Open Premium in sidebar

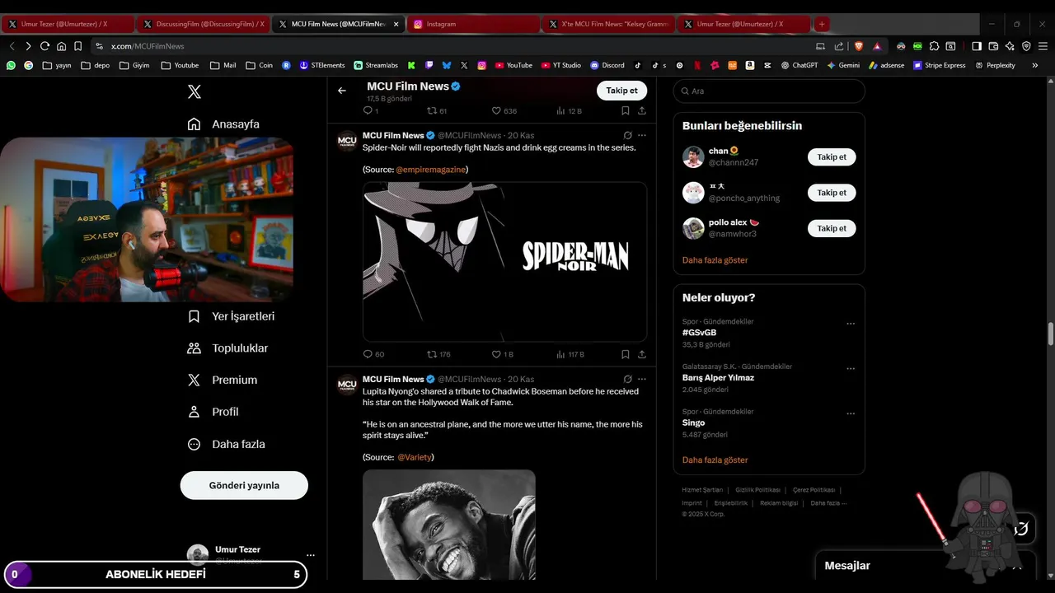coord(222,381)
